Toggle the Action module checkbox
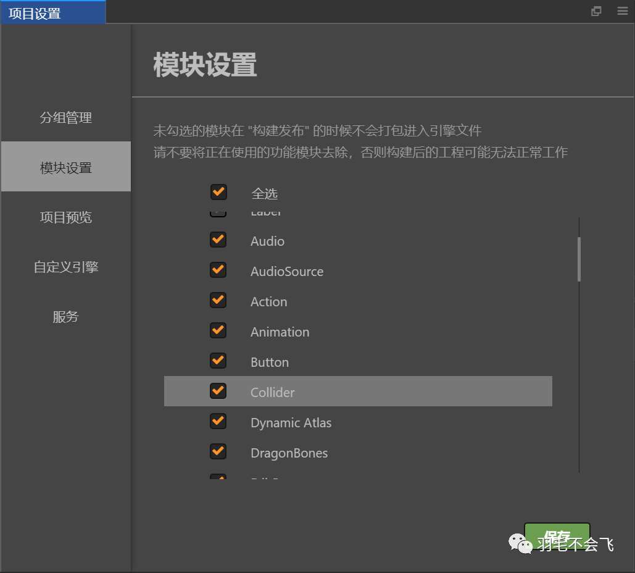Image resolution: width=635 pixels, height=573 pixels. click(x=218, y=300)
